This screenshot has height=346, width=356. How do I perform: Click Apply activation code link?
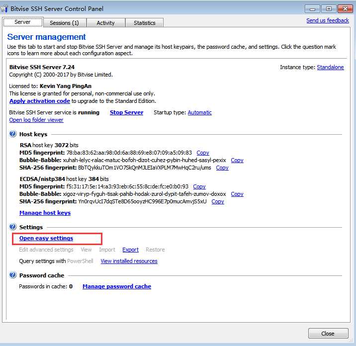pos(40,101)
